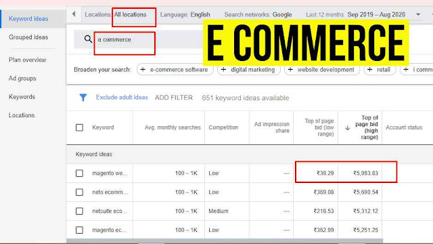Click the blue filter funnel icon
This screenshot has height=244, width=433.
click(83, 98)
